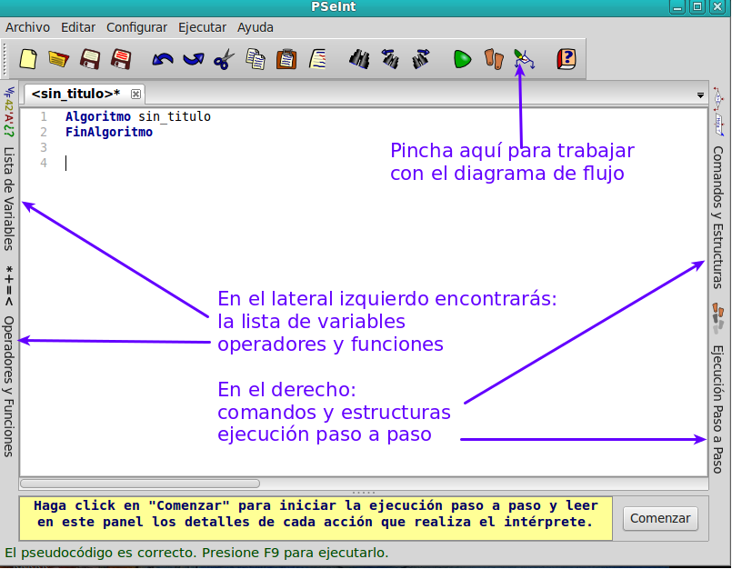This screenshot has height=569, width=732.
Task: Open a file using folder icon
Action: click(58, 59)
